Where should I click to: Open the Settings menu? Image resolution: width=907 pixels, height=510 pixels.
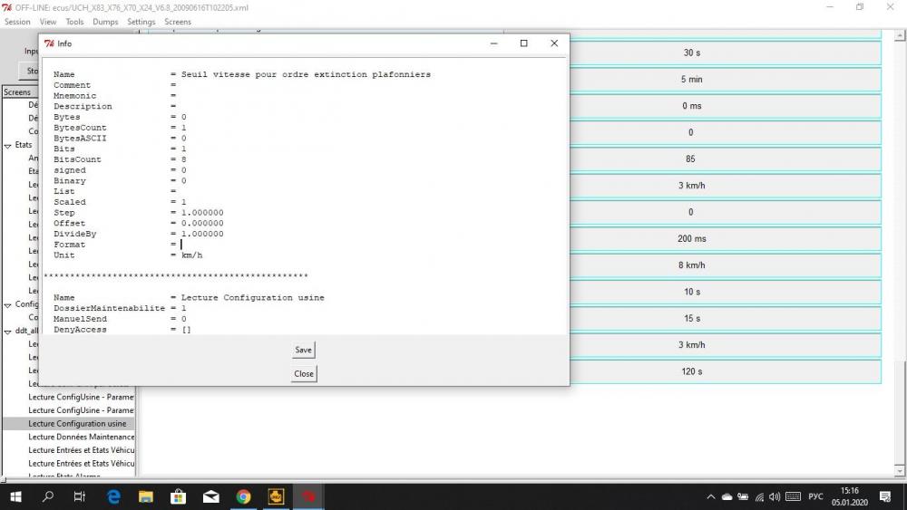[x=141, y=22]
